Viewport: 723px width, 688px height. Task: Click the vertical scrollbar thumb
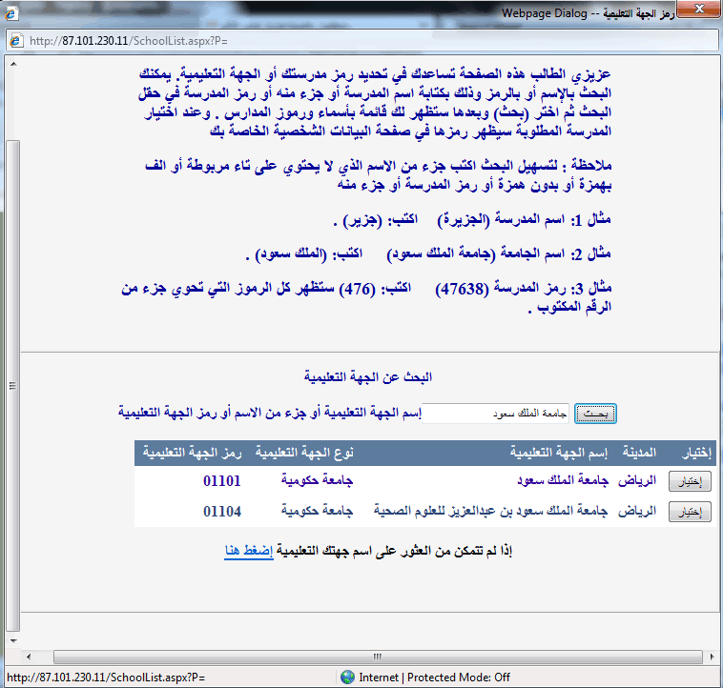tap(13, 386)
